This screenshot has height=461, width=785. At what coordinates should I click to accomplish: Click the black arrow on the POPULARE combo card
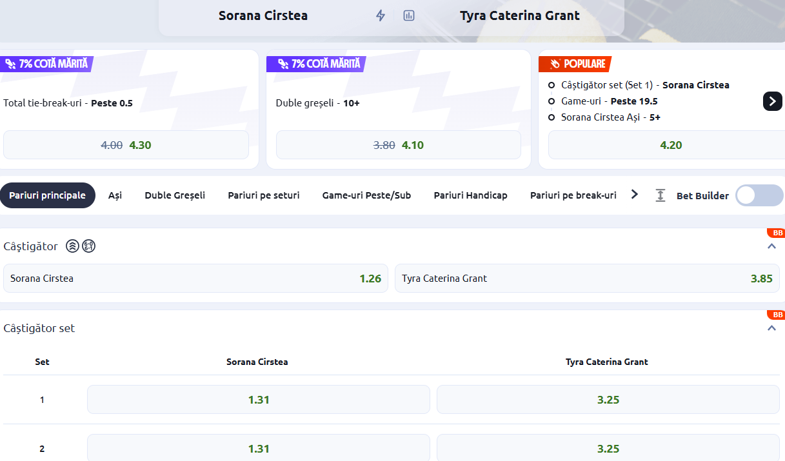click(x=772, y=101)
